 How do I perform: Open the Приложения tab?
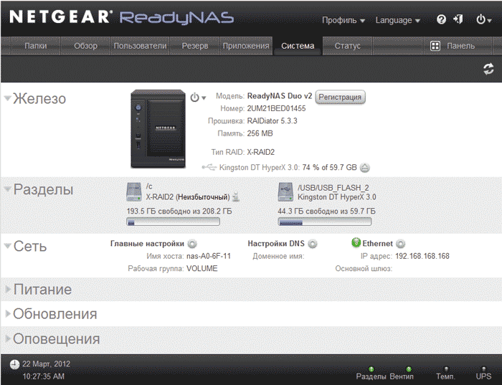coord(246,46)
